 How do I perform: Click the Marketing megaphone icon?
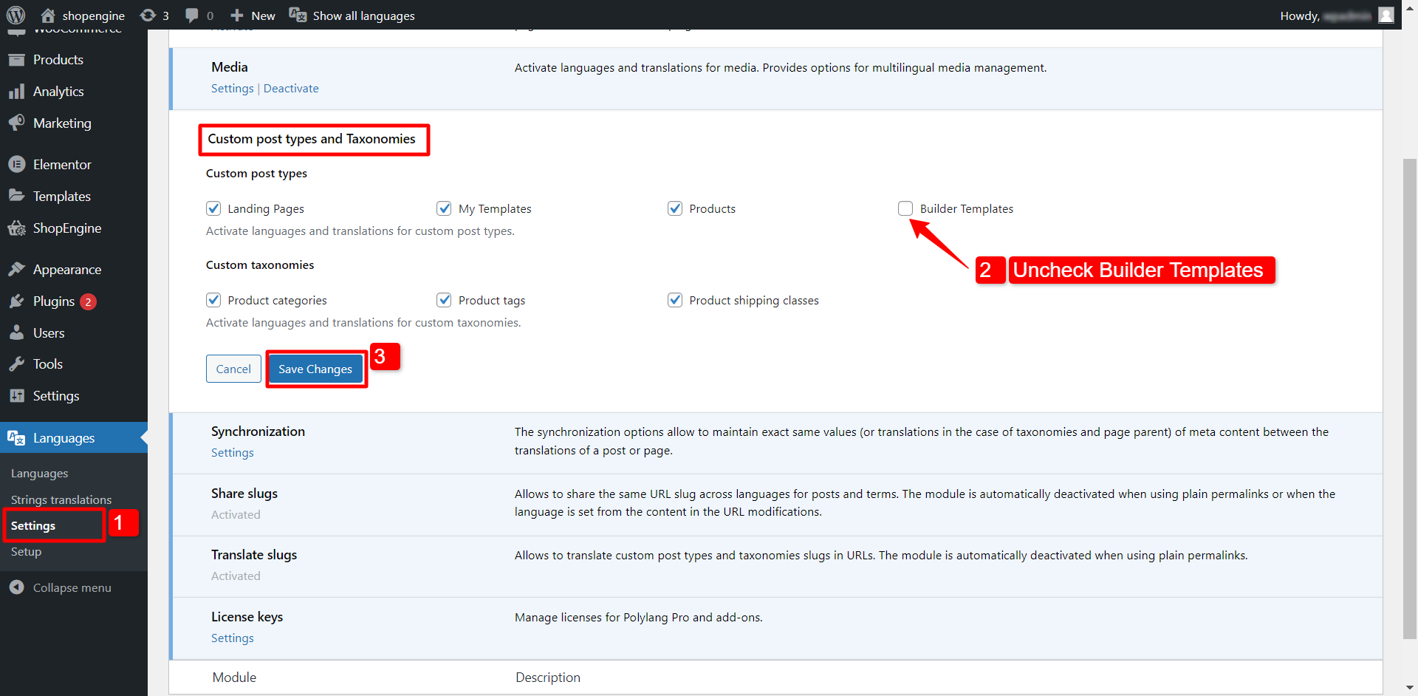16,123
